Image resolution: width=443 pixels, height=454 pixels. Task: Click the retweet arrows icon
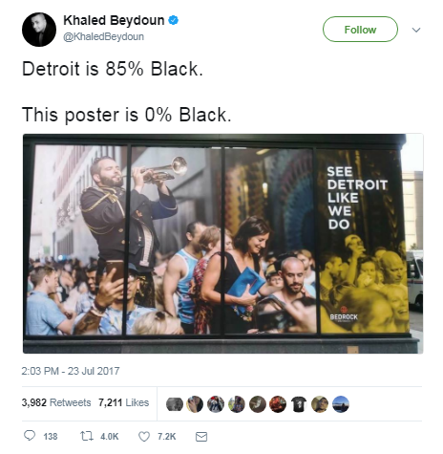point(86,436)
